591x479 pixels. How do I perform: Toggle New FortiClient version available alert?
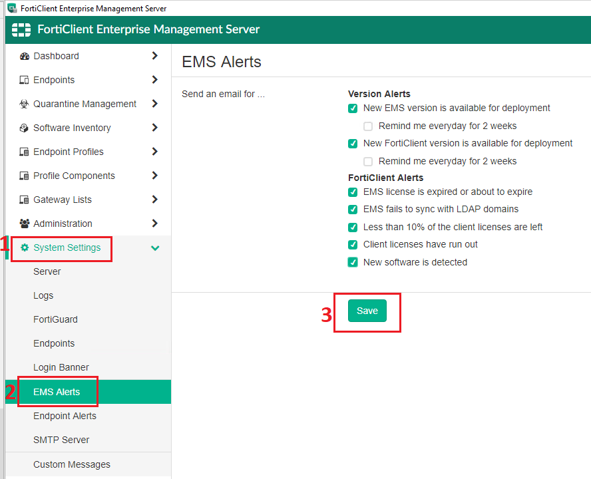pyautogui.click(x=353, y=144)
